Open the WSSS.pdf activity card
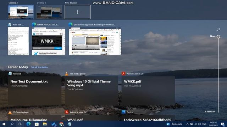Screen dimensions: 227x127 pyautogui.click(x=92, y=118)
